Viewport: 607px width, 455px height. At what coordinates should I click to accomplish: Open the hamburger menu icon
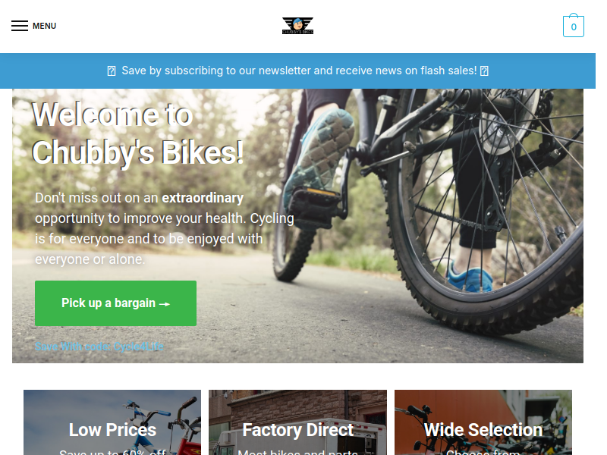tap(20, 26)
